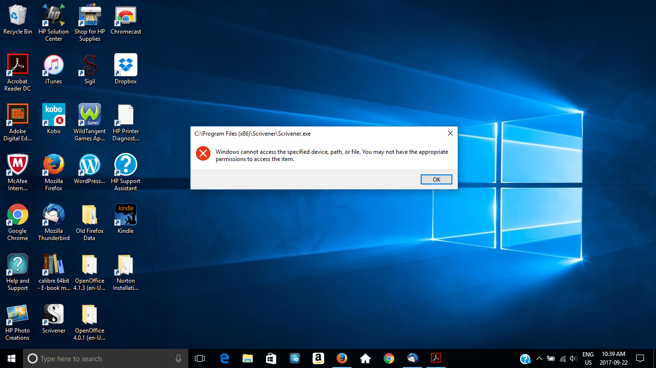
Task: Select the HP Photo Creations icon
Action: (18, 322)
